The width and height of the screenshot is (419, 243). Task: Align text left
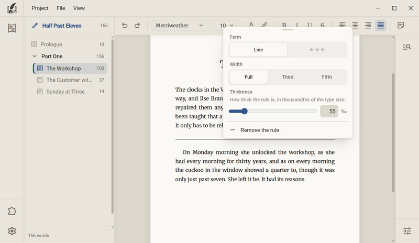coord(343,25)
